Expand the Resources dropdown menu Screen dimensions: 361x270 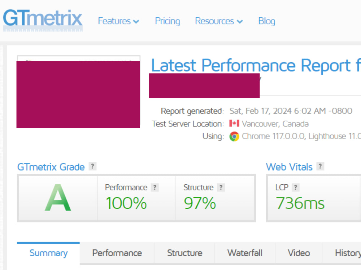[x=219, y=21]
